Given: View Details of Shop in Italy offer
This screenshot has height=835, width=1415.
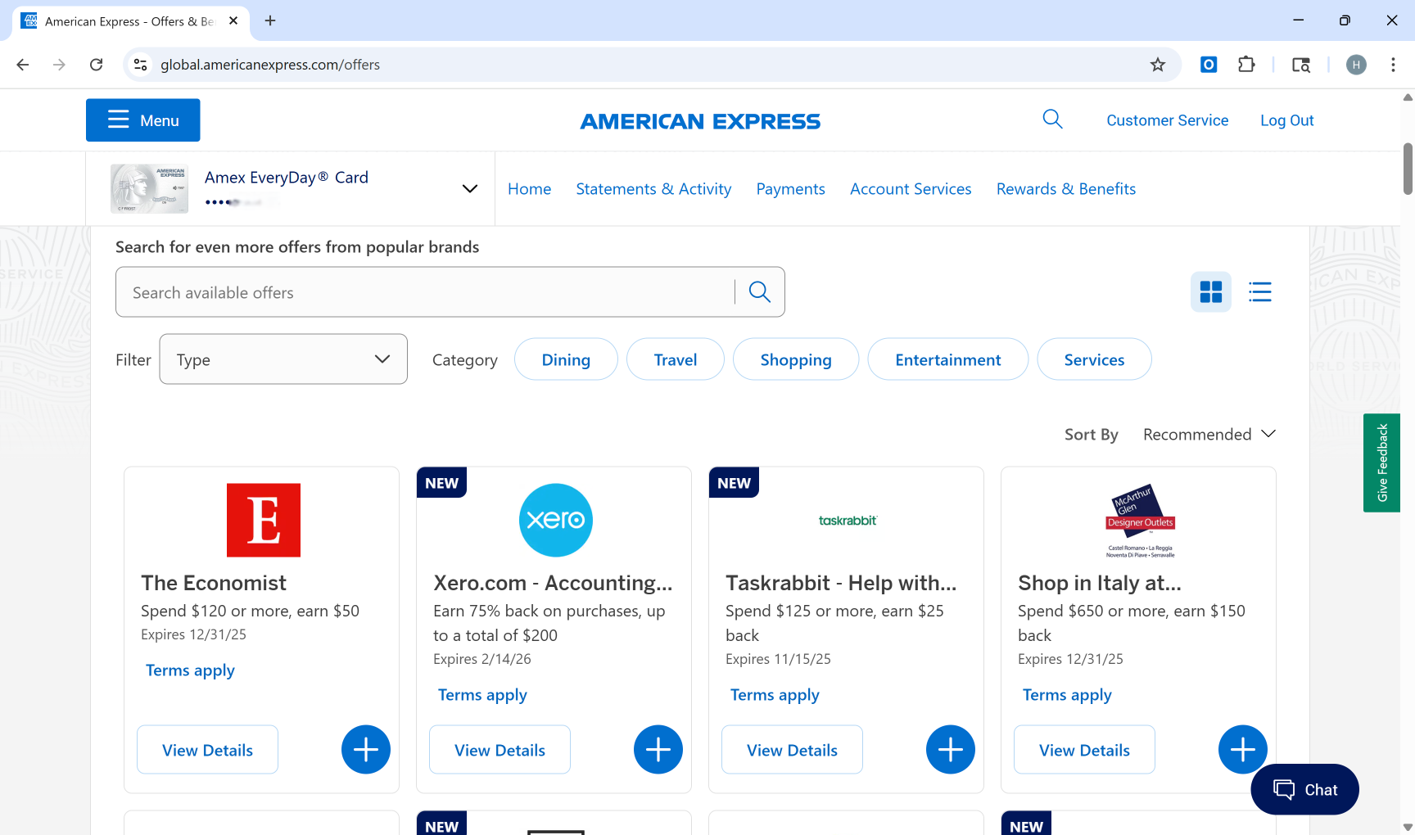Looking at the screenshot, I should pos(1084,750).
